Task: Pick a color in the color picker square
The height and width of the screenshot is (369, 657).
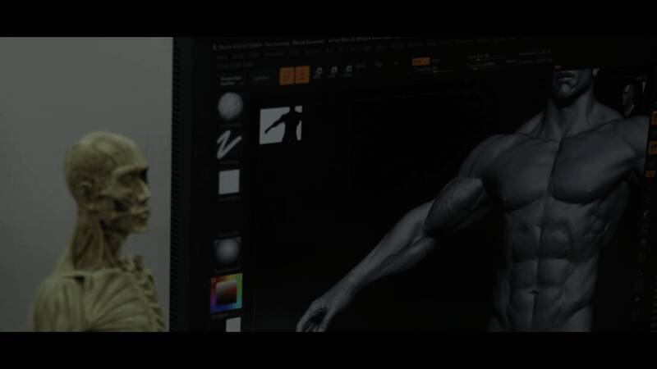Action: [226, 292]
